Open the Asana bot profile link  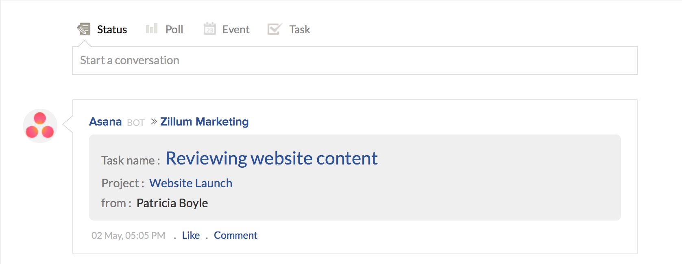(105, 122)
